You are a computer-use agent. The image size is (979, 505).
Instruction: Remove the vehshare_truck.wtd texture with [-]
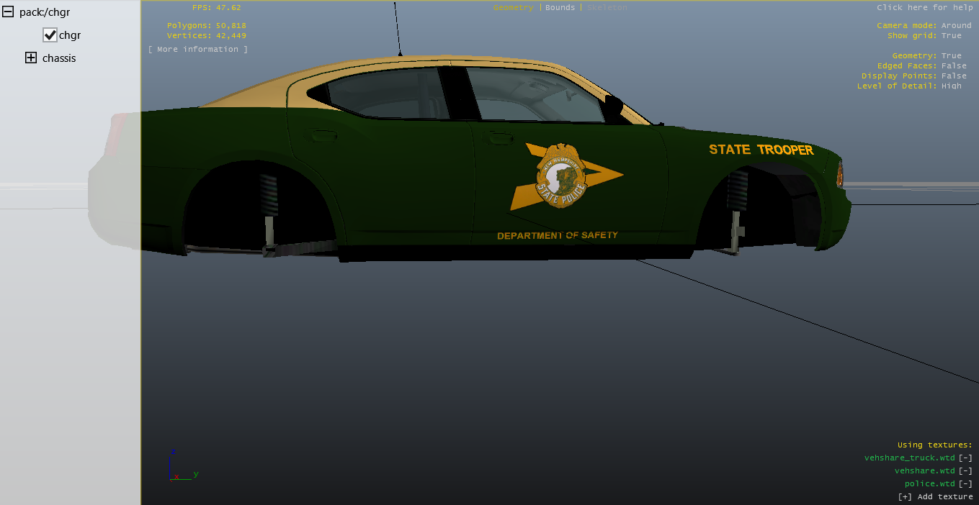[965, 458]
